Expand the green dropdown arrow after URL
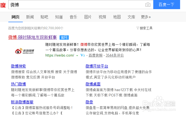The width and height of the screenshot is (186, 116). [77, 55]
